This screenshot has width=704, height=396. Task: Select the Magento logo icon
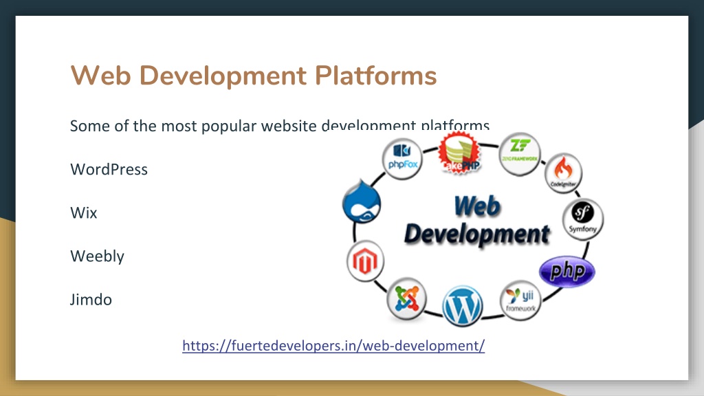pos(366,261)
